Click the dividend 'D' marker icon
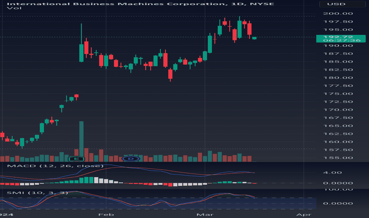This screenshot has width=369, height=218. click(x=131, y=159)
